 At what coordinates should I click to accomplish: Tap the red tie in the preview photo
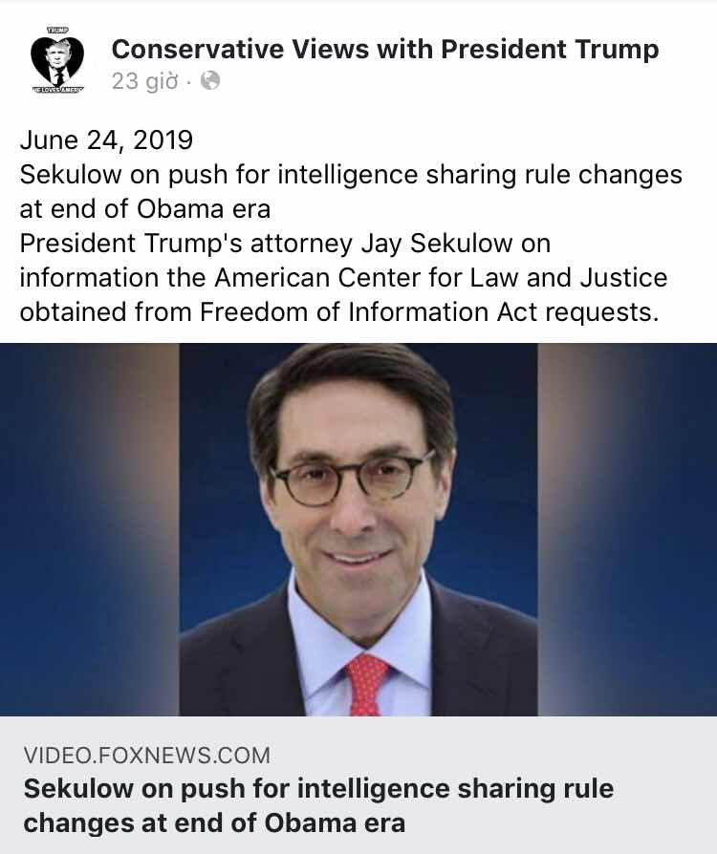click(365, 685)
